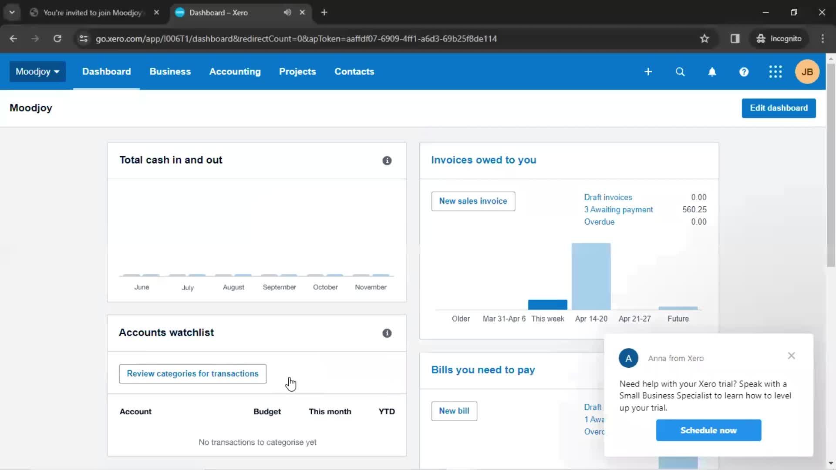Go back in browser history
Viewport: 836px width, 470px height.
point(13,39)
